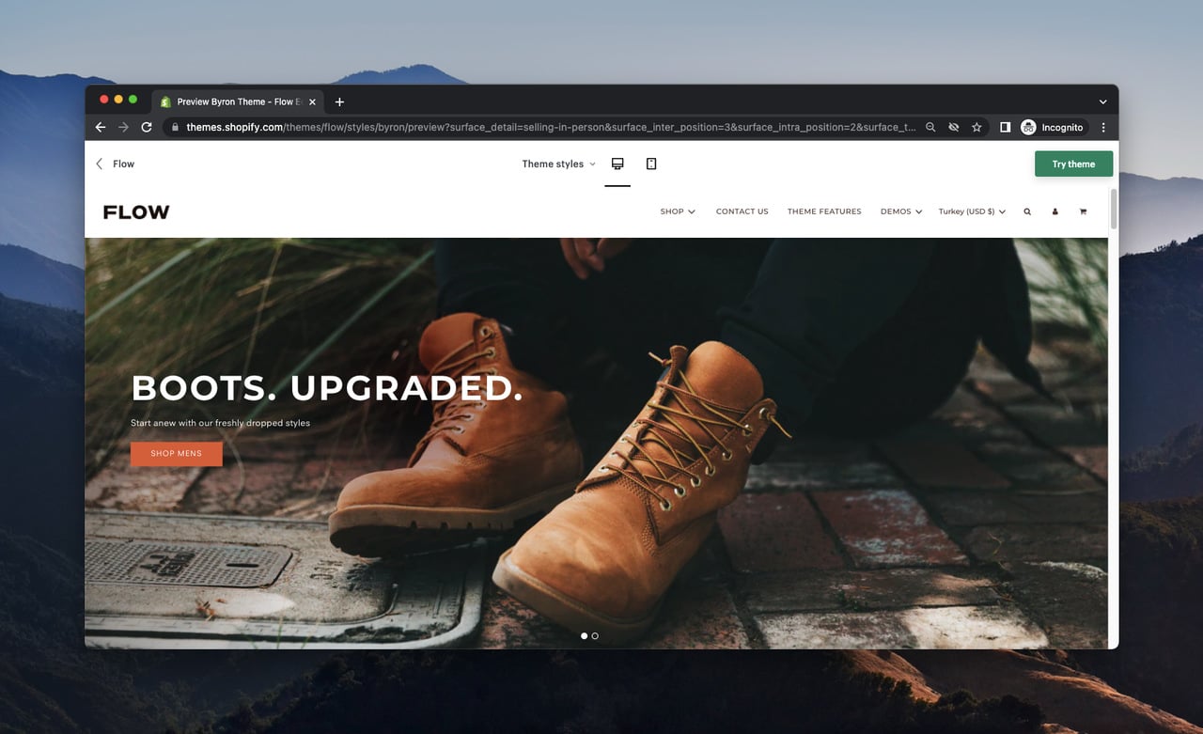Reload the current page
Viewport: 1203px width, 734px height.
147,127
